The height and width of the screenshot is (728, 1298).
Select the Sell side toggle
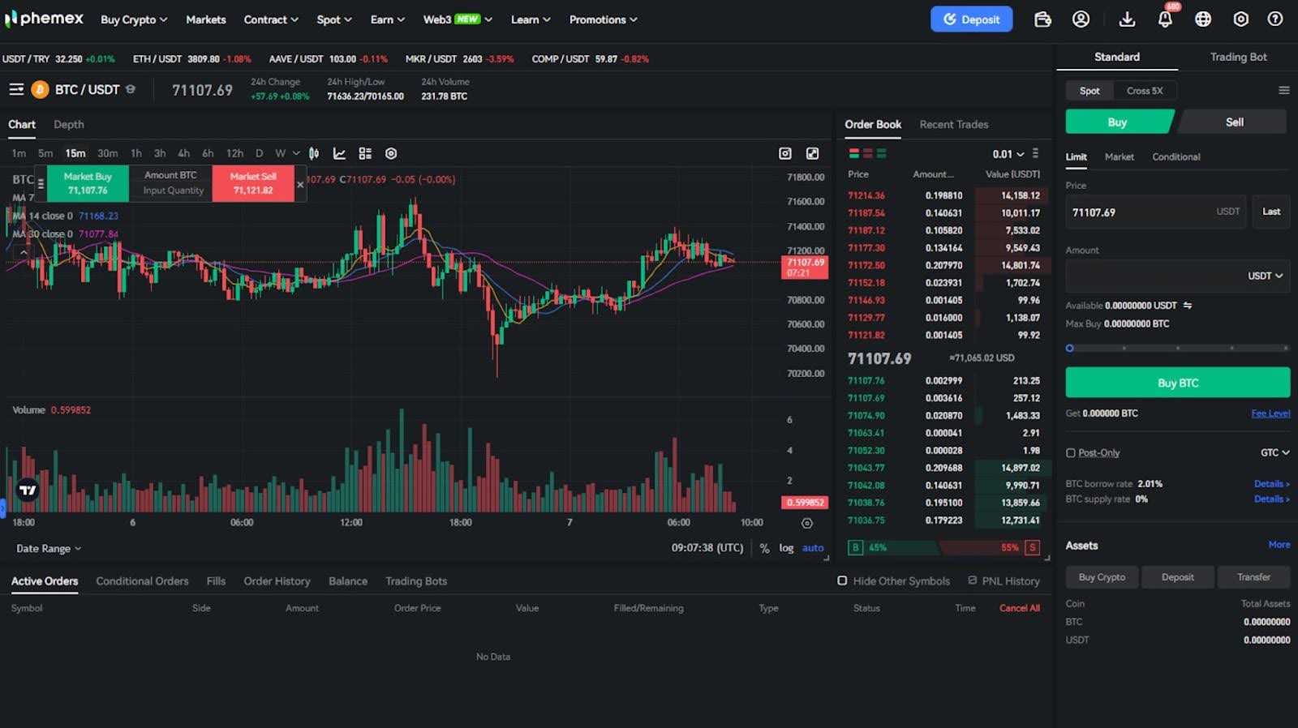coord(1233,122)
